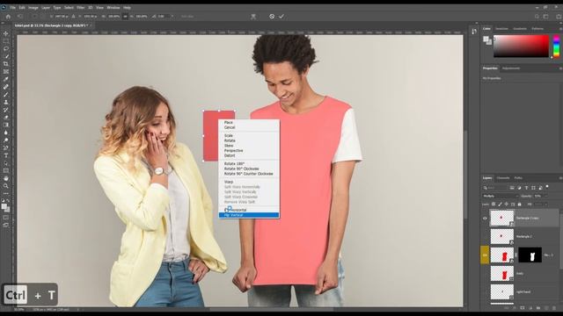This screenshot has height=316, width=563.
Task: Choose Rotate 180° in context menu
Action: (x=249, y=164)
